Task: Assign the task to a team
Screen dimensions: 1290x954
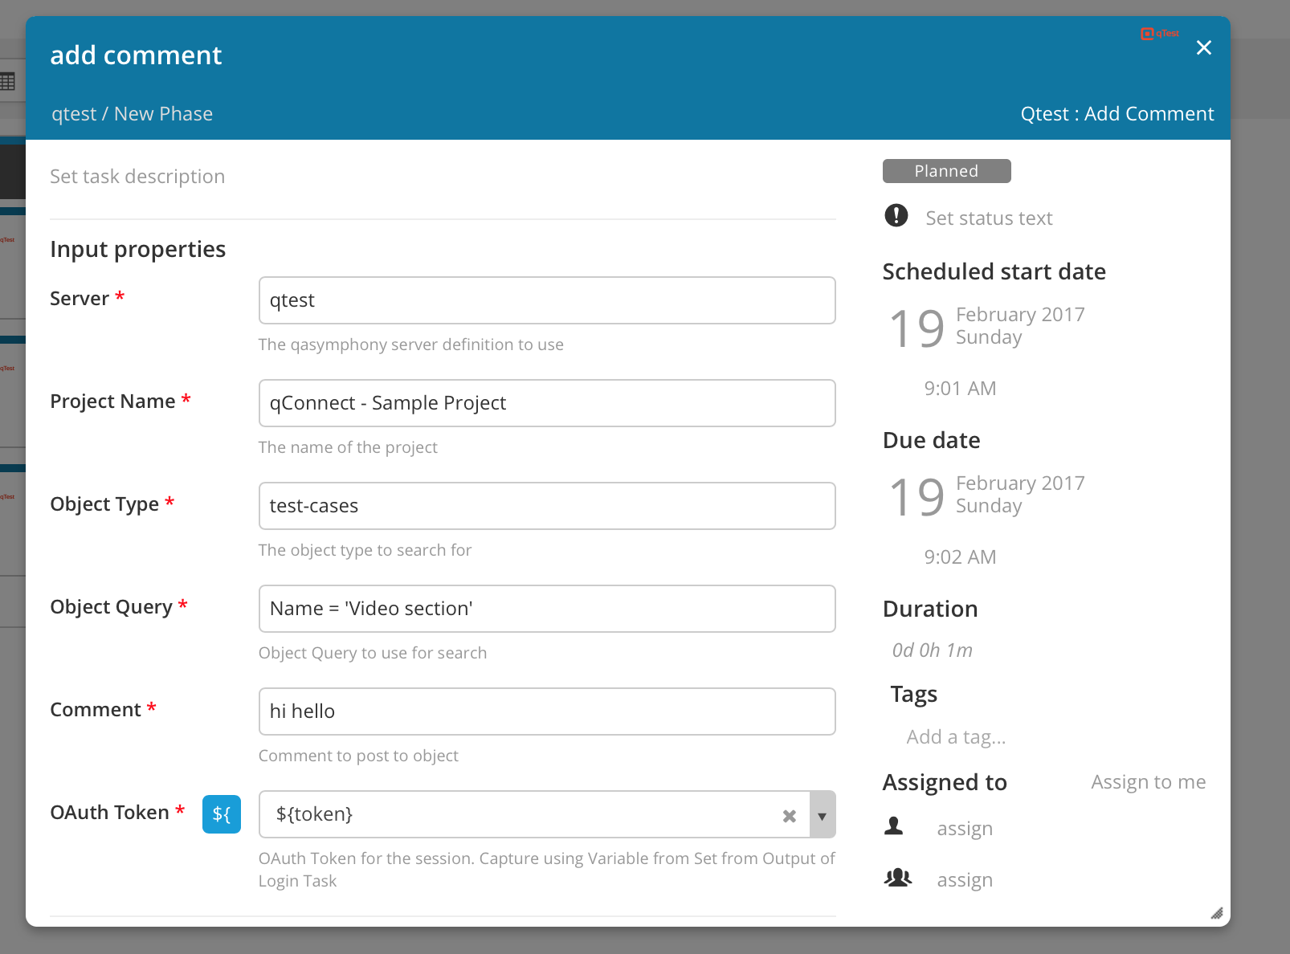Action: (x=965, y=880)
